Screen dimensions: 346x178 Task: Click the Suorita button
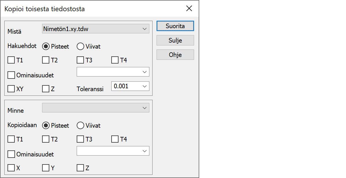click(x=175, y=26)
